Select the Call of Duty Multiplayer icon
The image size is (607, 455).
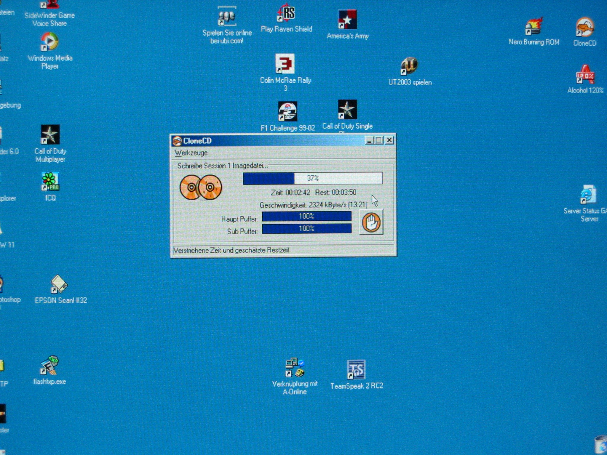[x=50, y=135]
